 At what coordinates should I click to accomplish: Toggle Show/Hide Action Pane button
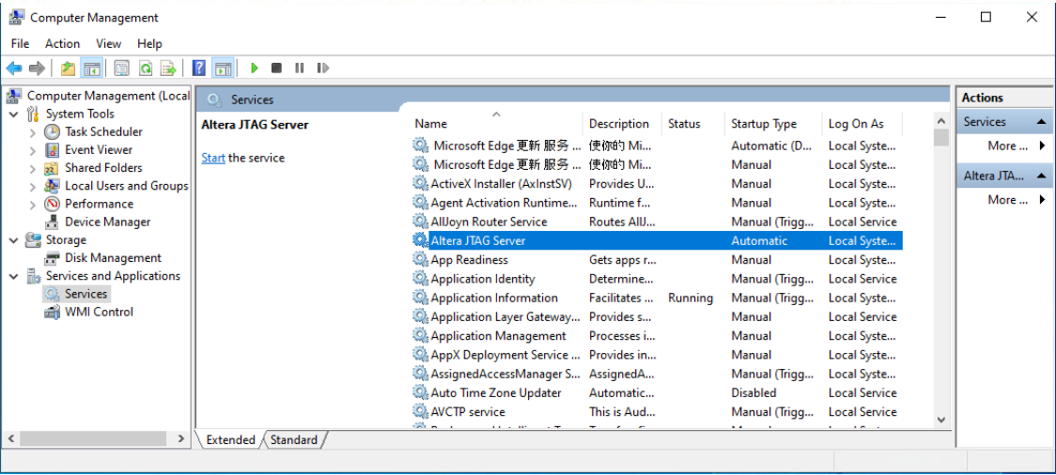(223, 68)
